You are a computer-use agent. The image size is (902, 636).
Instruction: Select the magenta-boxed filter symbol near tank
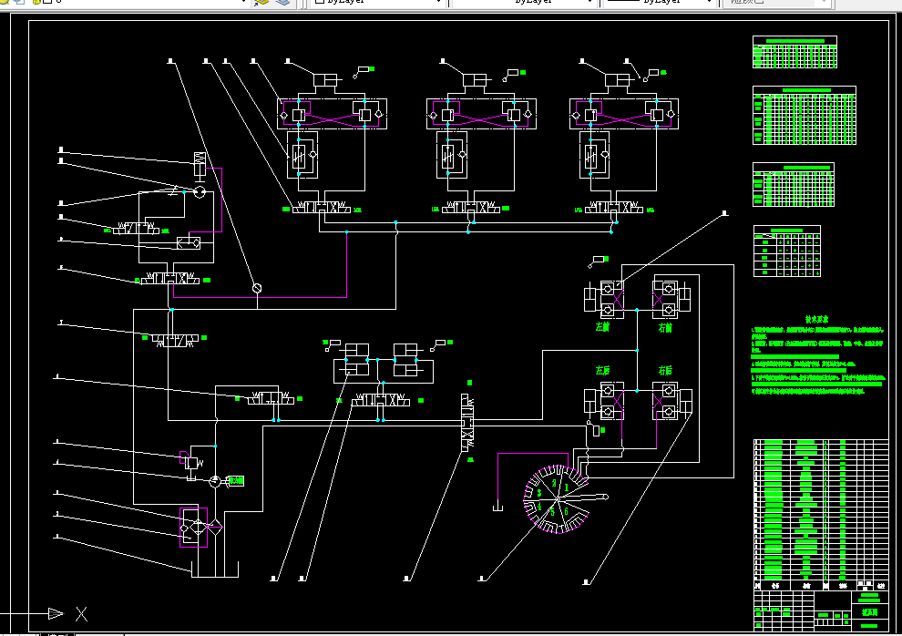tap(193, 528)
